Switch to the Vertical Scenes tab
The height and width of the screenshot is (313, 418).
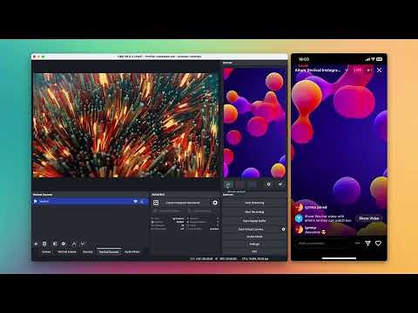(67, 251)
